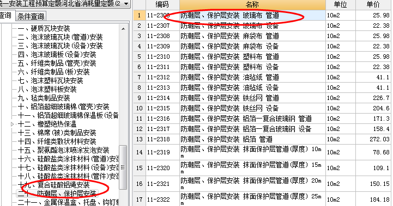Screen dimensions: 393x206
Task: Select tree item 十四、纤维类散状材料安装
Action: (x=57, y=141)
